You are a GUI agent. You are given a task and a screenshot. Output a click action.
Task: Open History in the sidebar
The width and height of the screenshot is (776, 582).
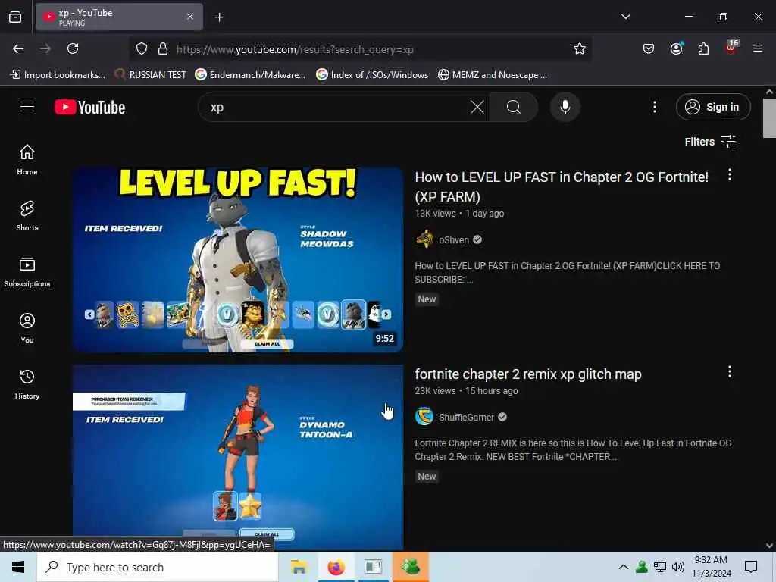point(27,384)
